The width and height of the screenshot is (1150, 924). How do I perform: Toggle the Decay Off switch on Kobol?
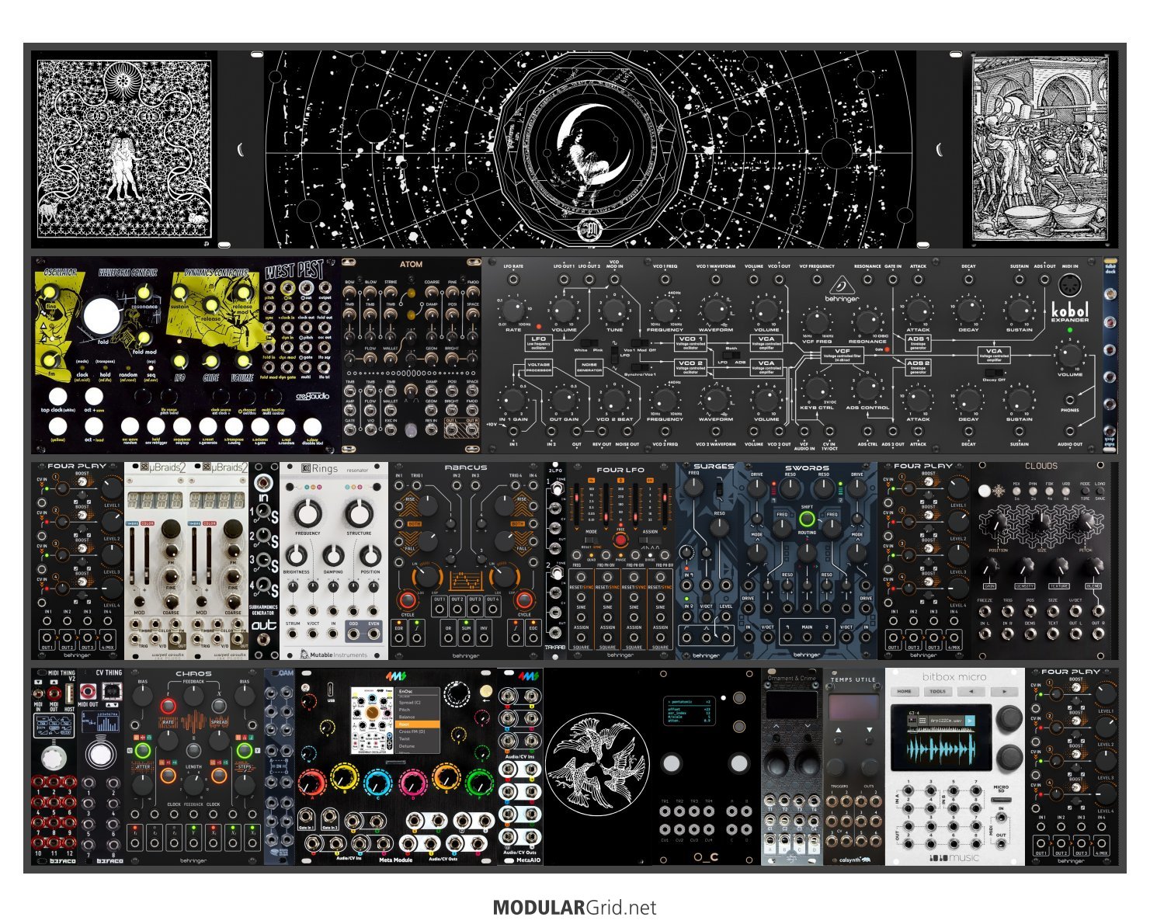tap(994, 373)
